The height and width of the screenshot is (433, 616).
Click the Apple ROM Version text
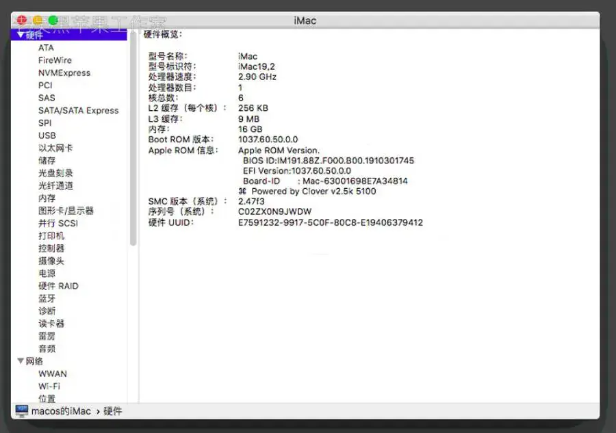(x=279, y=150)
